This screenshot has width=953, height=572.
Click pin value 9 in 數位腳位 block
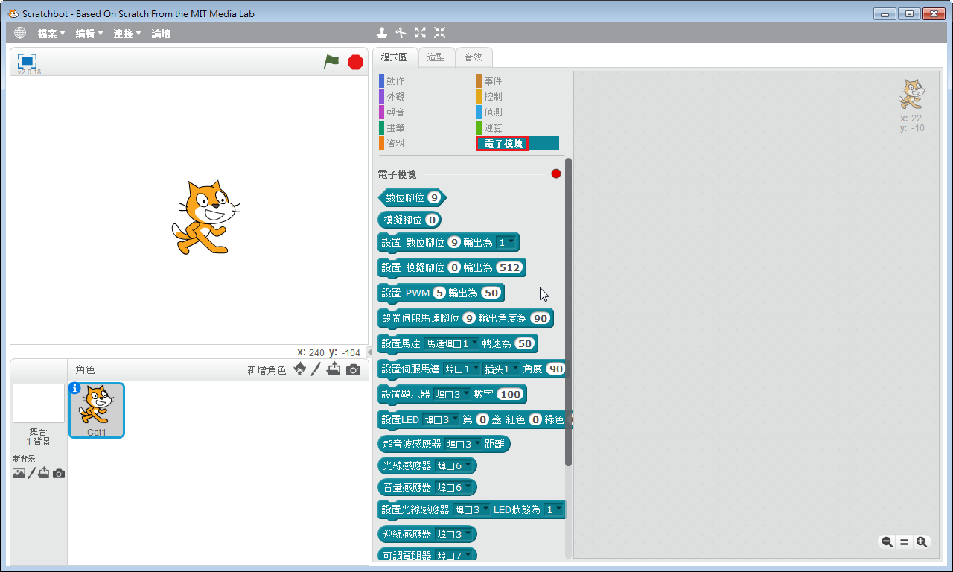[x=434, y=198]
